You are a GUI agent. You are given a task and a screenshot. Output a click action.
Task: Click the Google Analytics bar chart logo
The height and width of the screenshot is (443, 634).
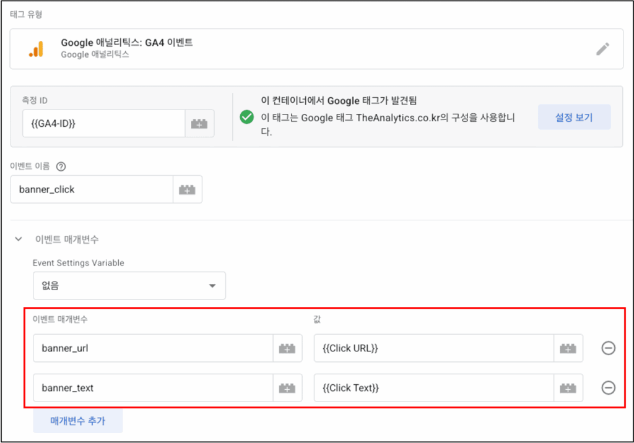37,49
